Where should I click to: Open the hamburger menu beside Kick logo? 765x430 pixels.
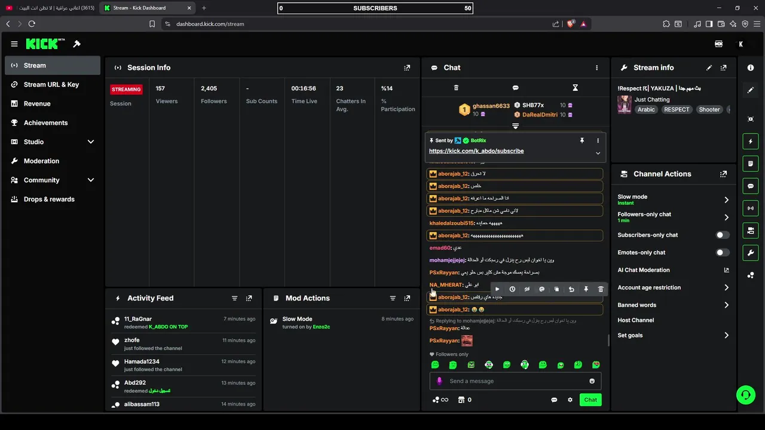click(x=14, y=44)
